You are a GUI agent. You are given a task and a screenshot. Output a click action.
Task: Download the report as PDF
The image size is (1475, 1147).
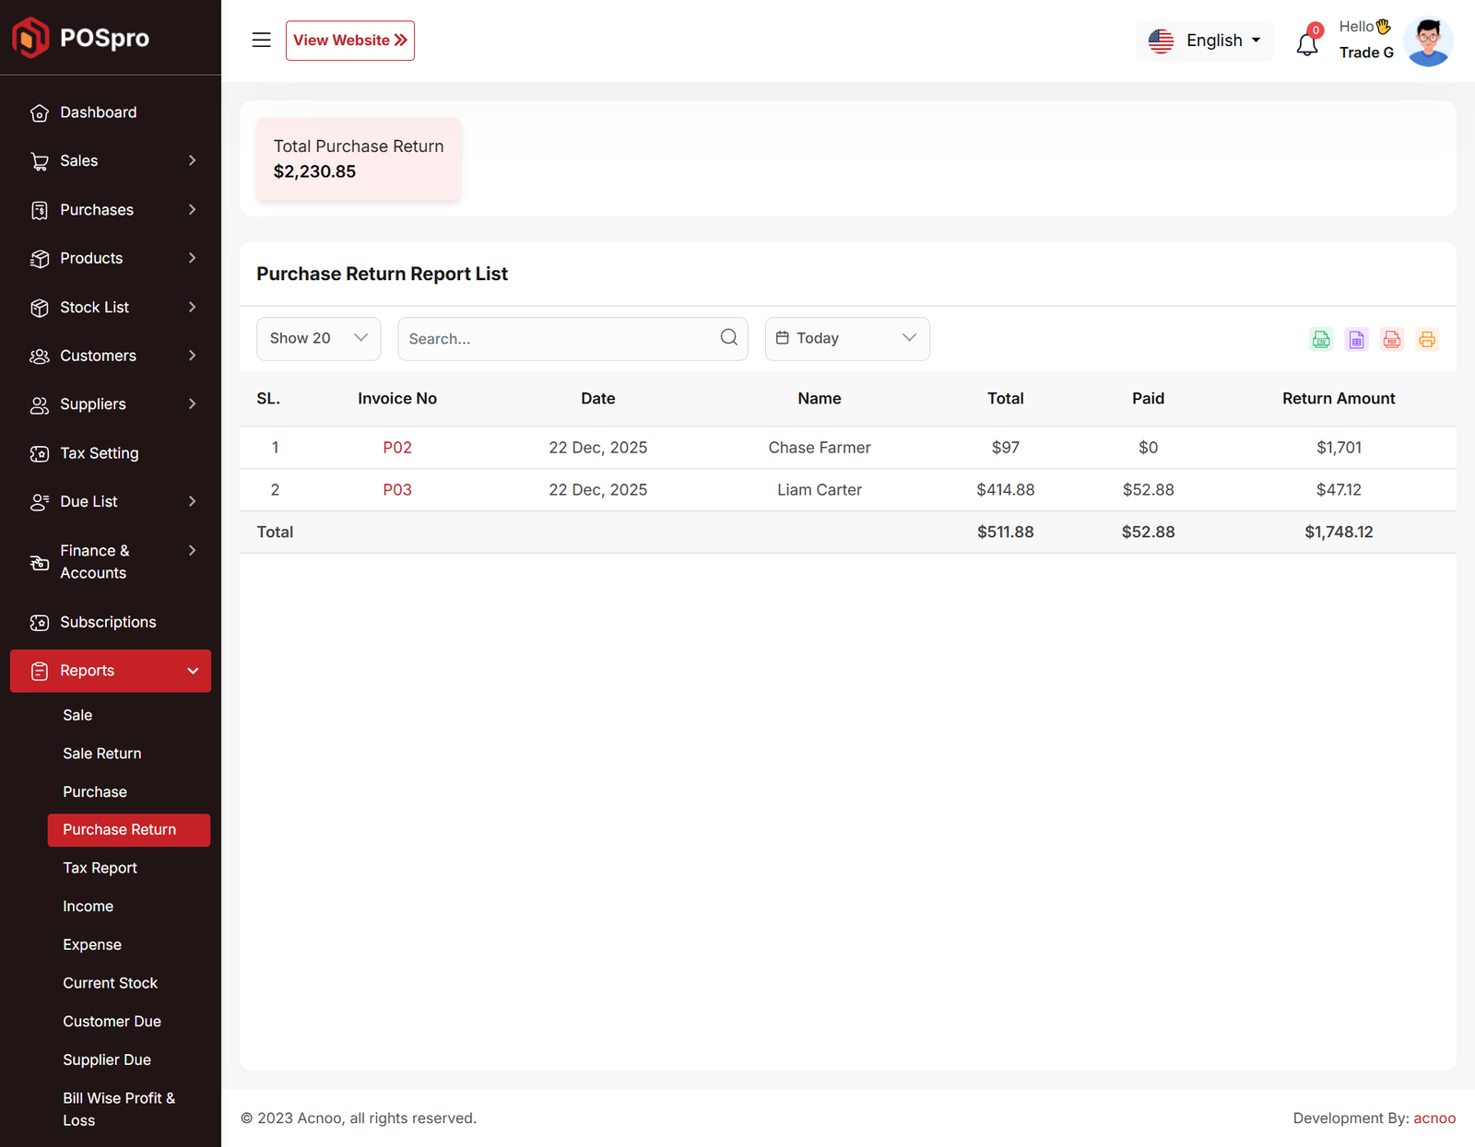pos(1391,339)
